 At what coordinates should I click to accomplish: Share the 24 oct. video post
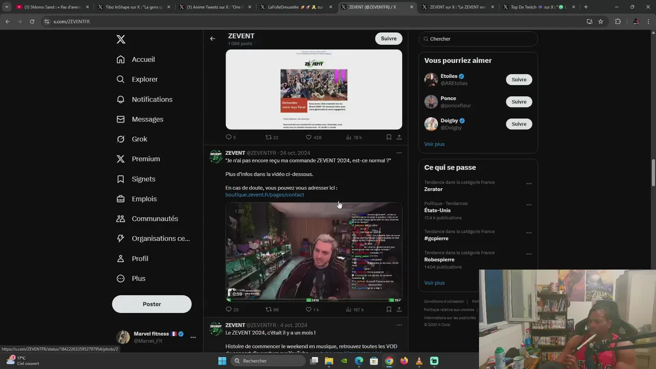coord(399,310)
